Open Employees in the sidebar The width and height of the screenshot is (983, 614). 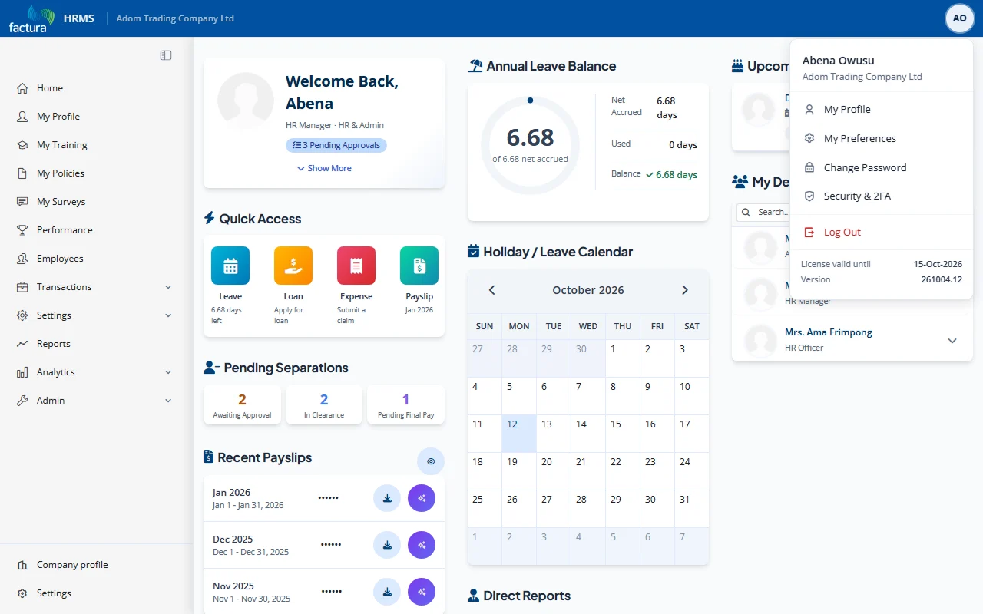pos(97,259)
